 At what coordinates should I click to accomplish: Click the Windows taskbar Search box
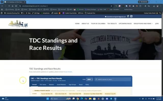[61, 99]
